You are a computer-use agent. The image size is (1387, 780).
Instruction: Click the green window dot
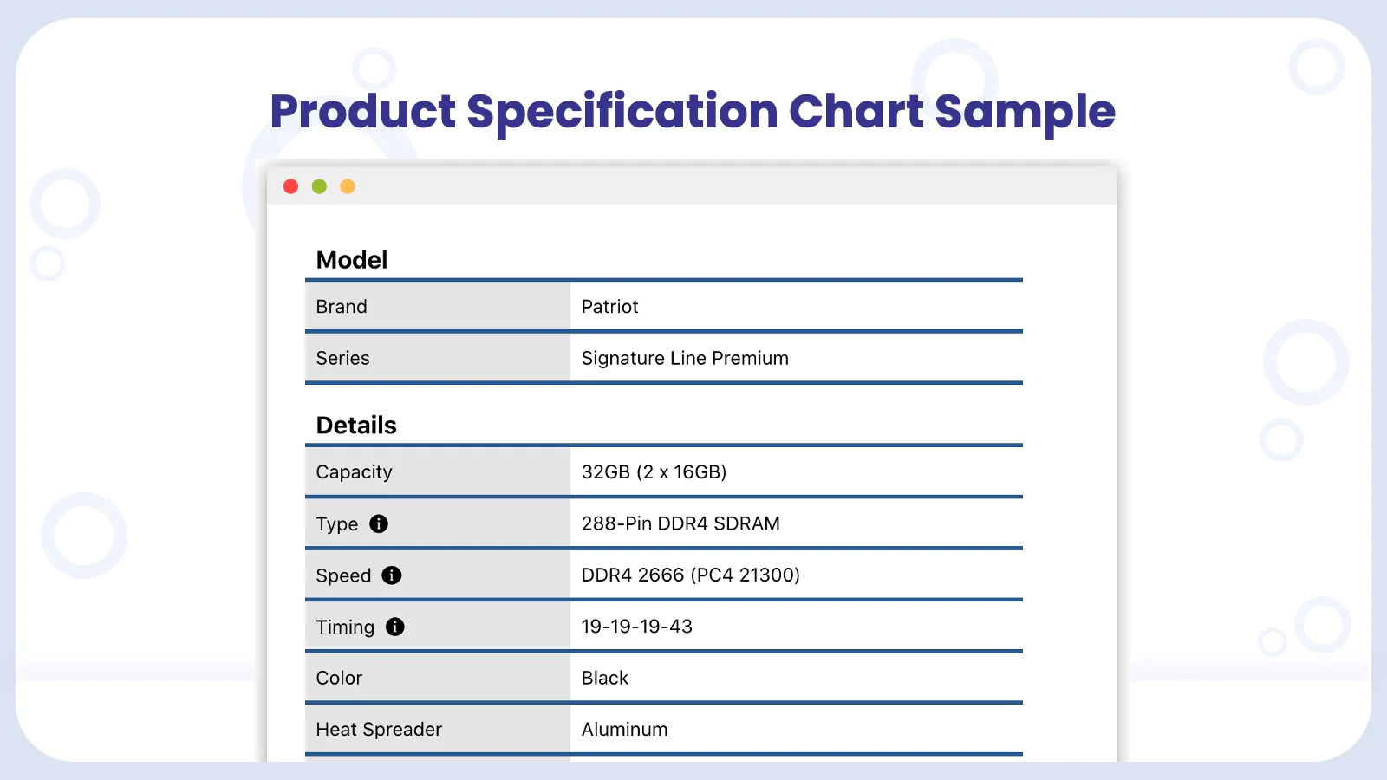(319, 186)
